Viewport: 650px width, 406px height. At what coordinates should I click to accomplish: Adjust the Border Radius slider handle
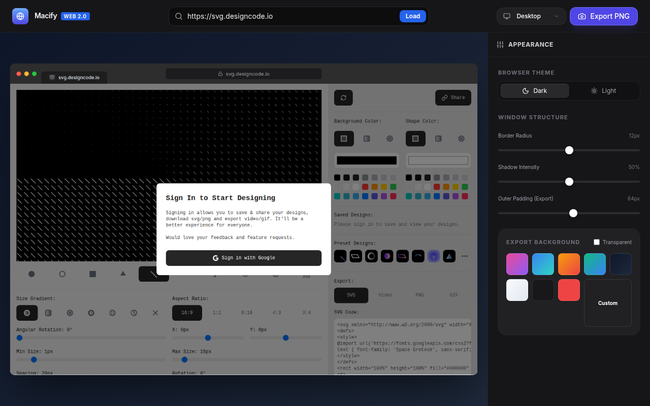click(569, 150)
